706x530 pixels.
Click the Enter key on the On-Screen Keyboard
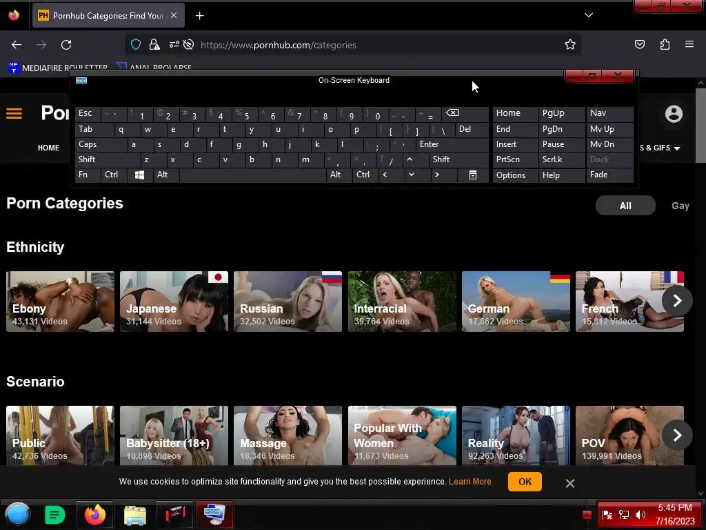tap(452, 144)
